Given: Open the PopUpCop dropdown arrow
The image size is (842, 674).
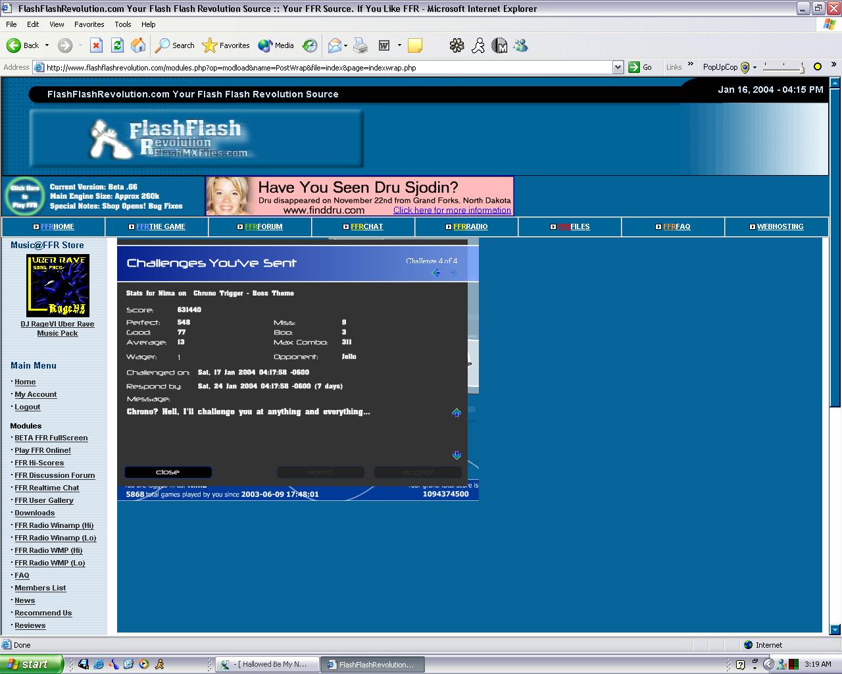Looking at the screenshot, I should pos(755,67).
